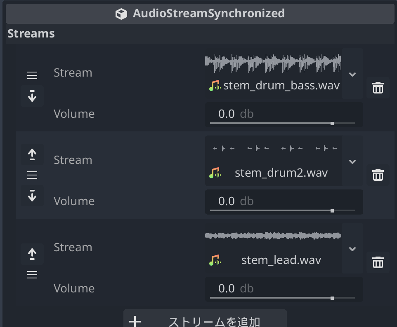Delete the stem_drum2.wav stream entry
This screenshot has height=327, width=397.
coord(378,175)
